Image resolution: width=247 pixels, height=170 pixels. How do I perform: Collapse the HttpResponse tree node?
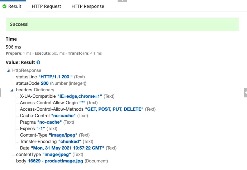[8, 70]
